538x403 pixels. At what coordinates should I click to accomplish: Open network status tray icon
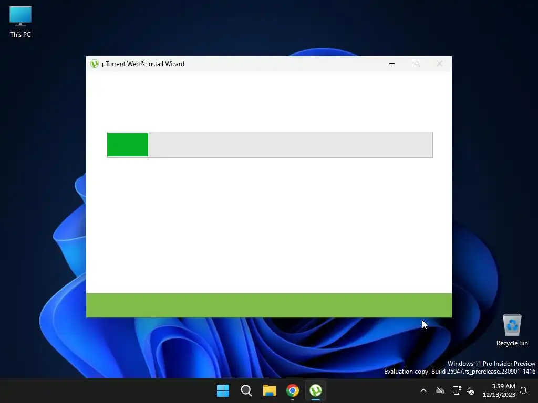457,390
